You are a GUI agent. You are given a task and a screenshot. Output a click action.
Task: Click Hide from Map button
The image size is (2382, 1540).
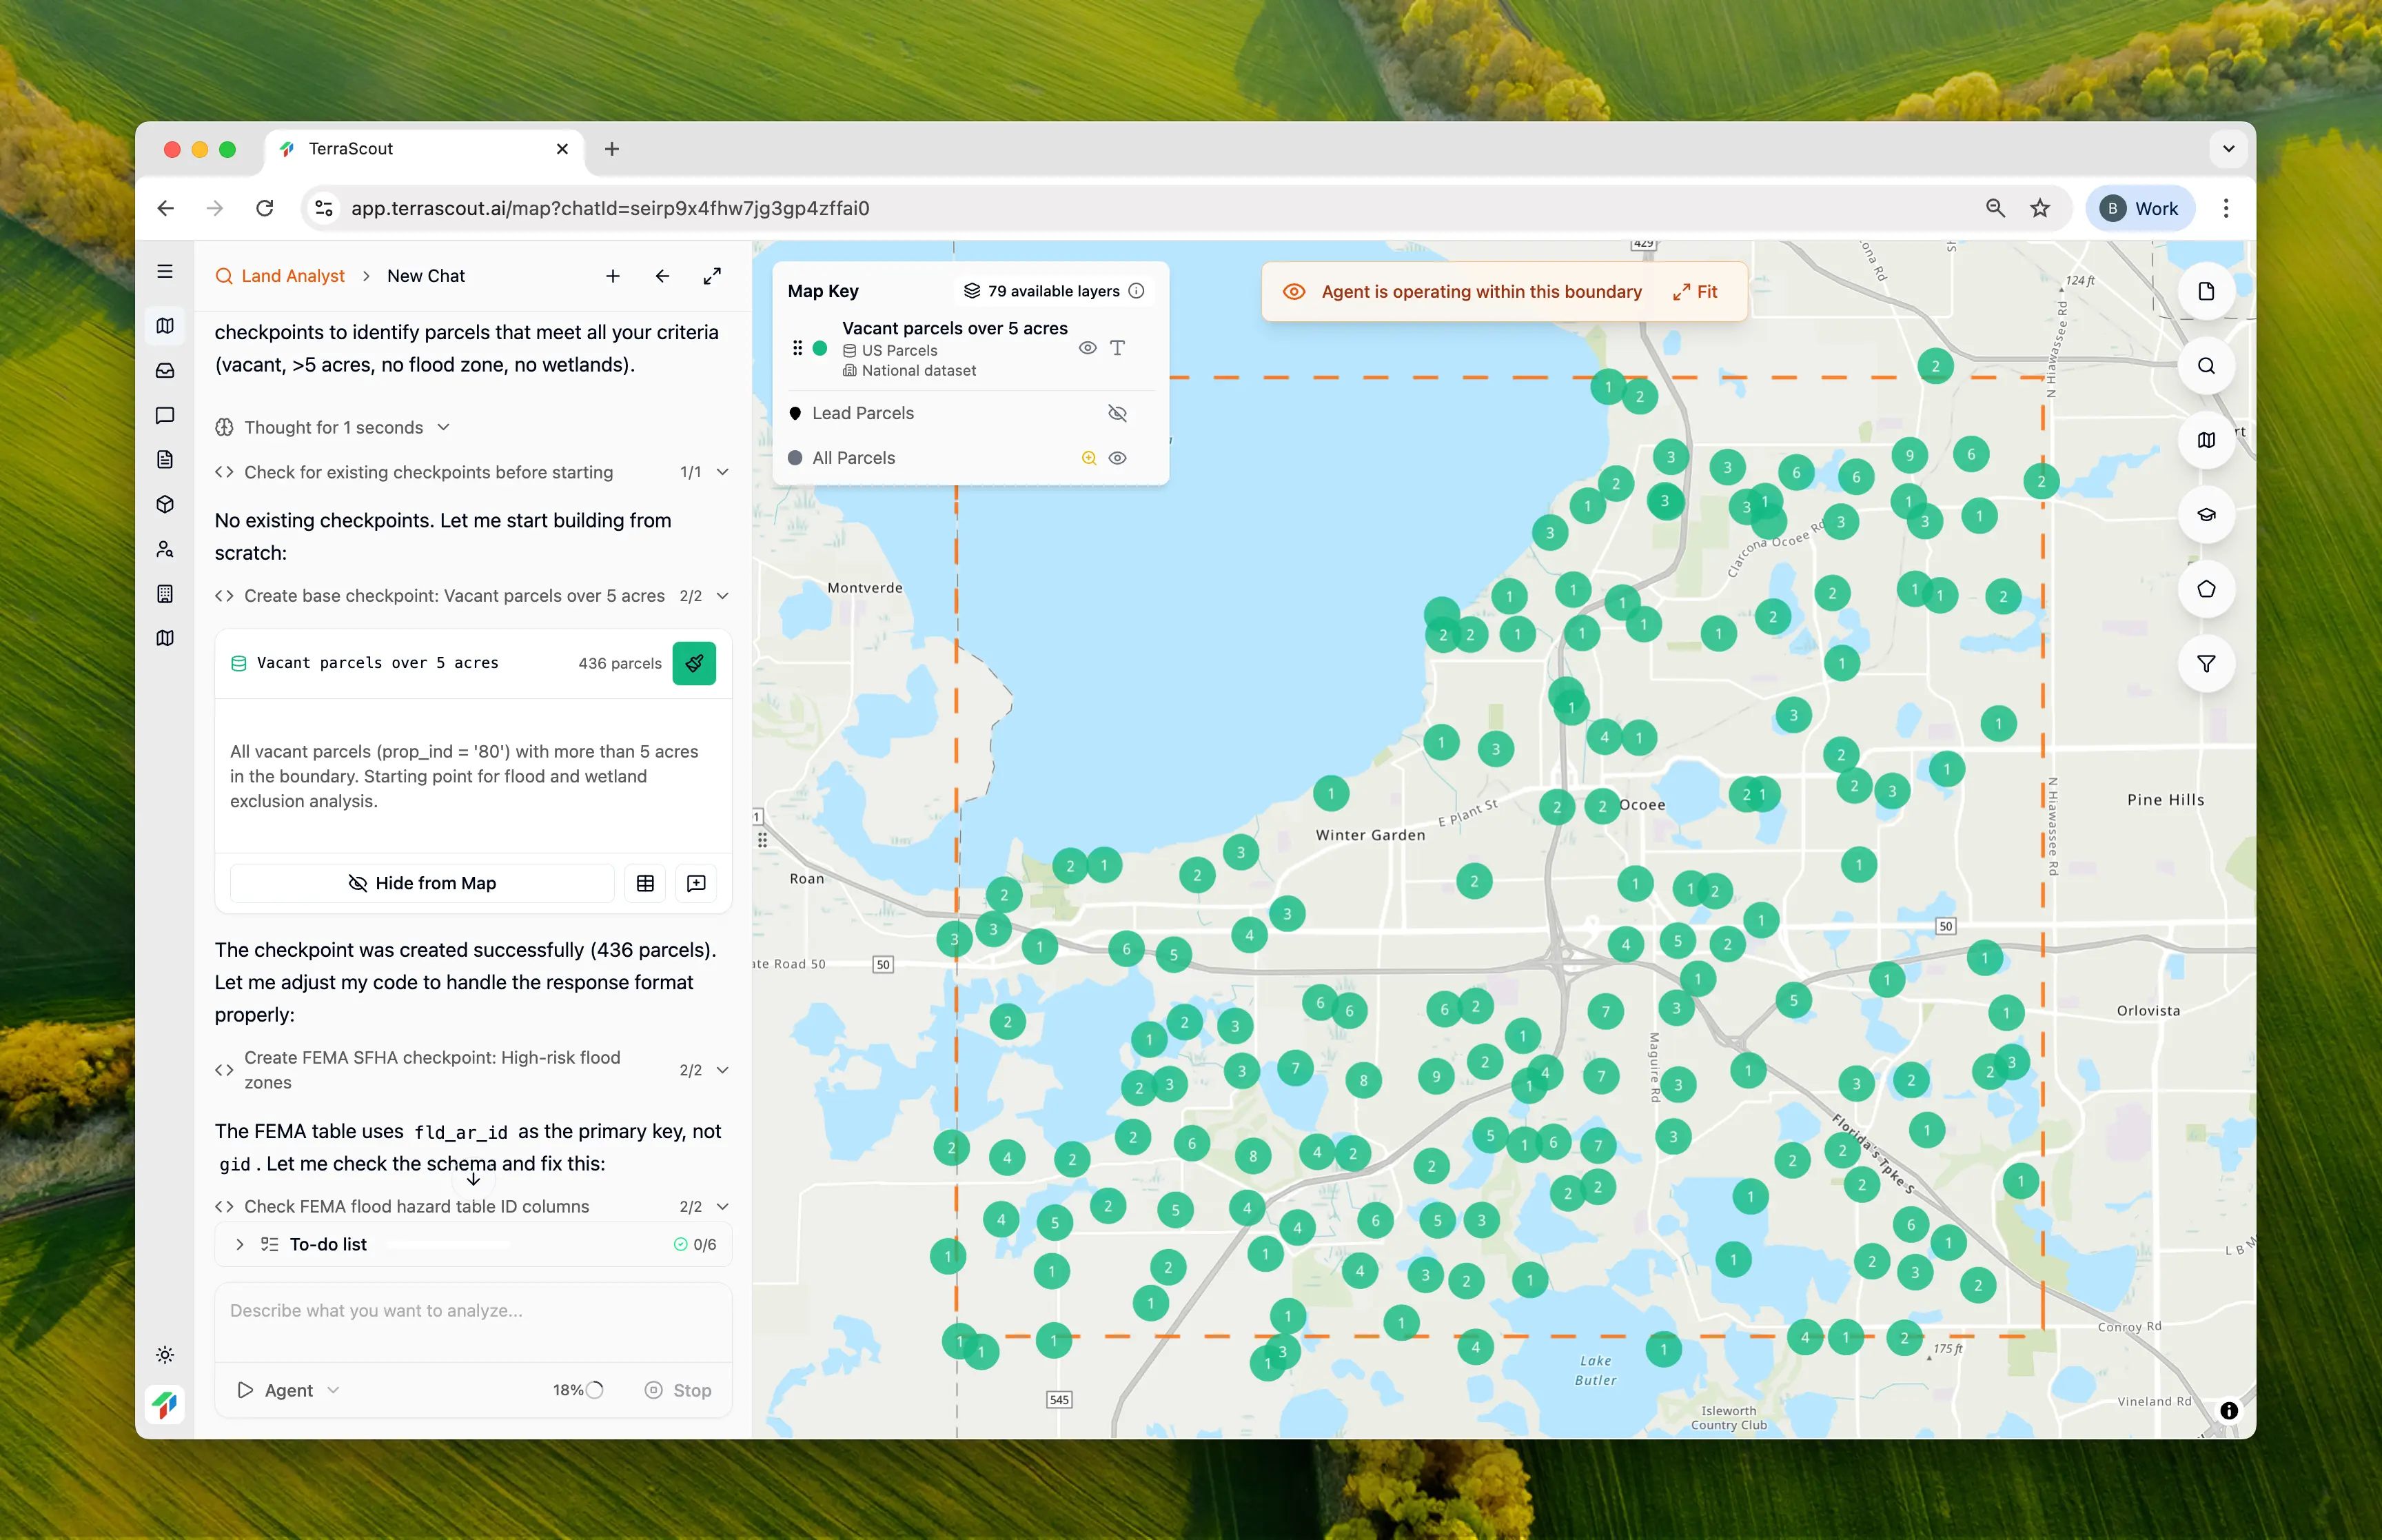(x=422, y=883)
